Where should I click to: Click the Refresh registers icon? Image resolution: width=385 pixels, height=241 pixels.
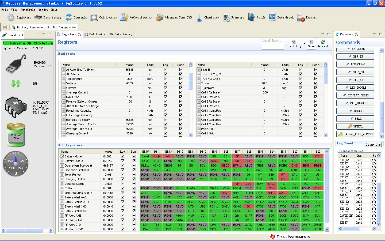(x=323, y=42)
